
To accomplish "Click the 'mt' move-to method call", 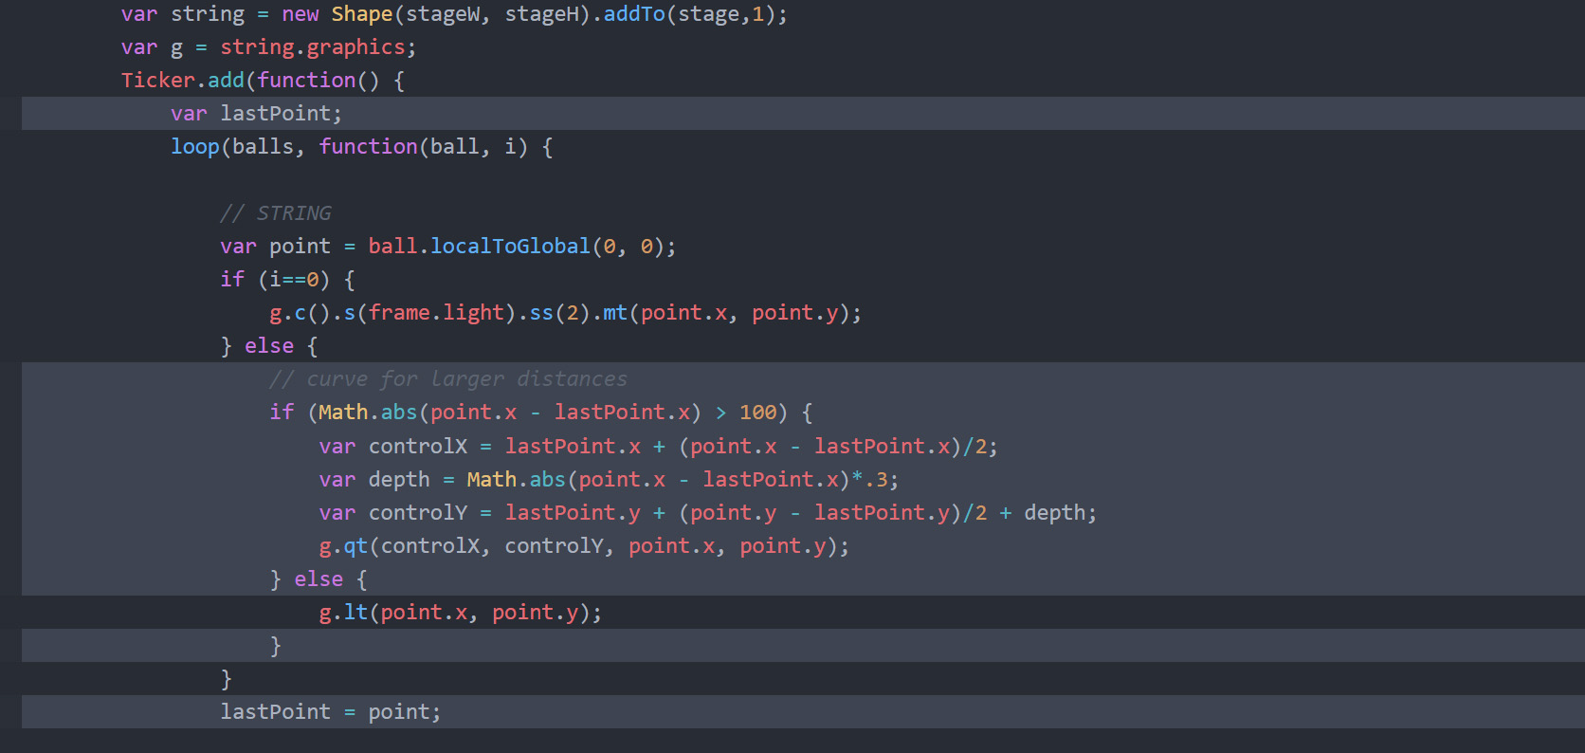I will (615, 313).
